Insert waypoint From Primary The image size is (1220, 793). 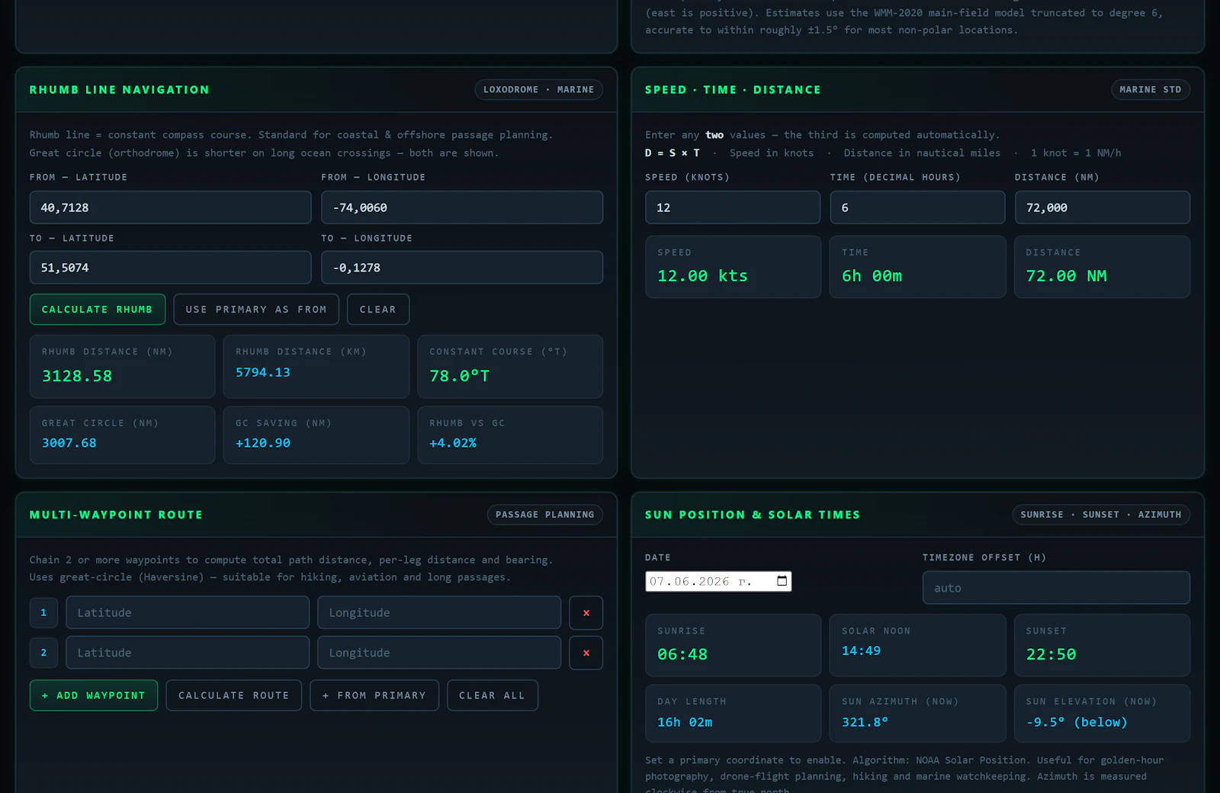tap(374, 695)
